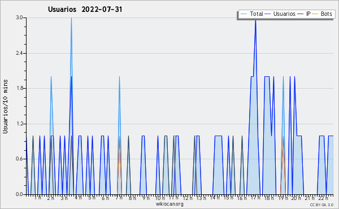This screenshot has height=209, width=339.
Task: Click the 'CC BY-SA 3.0' license text
Action: click(x=321, y=205)
